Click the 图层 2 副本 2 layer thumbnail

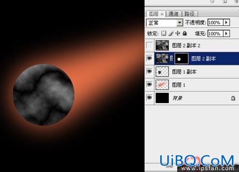pos(162,45)
